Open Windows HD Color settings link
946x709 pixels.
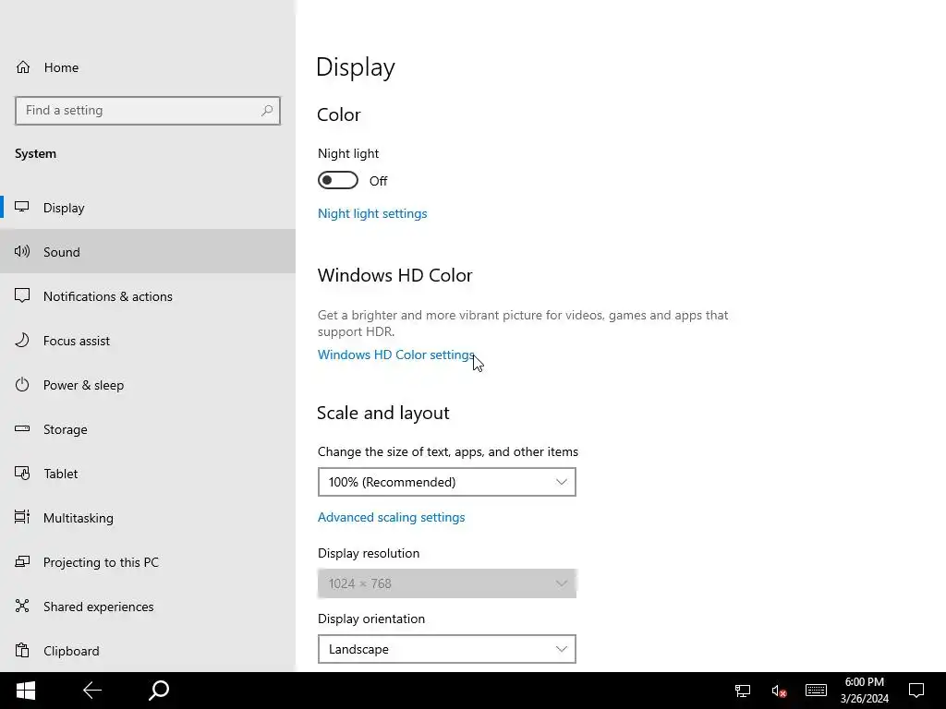coord(395,354)
